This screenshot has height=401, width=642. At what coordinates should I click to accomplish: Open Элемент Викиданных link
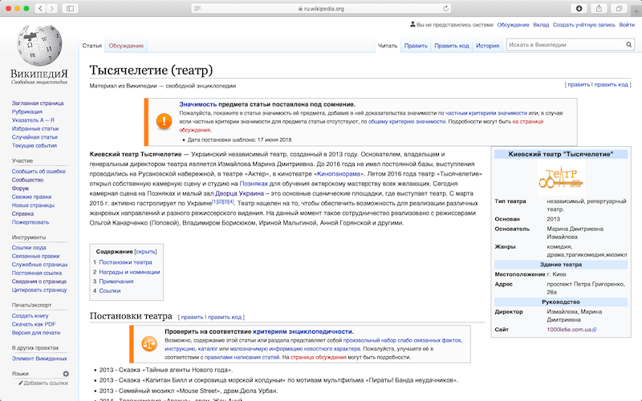coord(39,358)
